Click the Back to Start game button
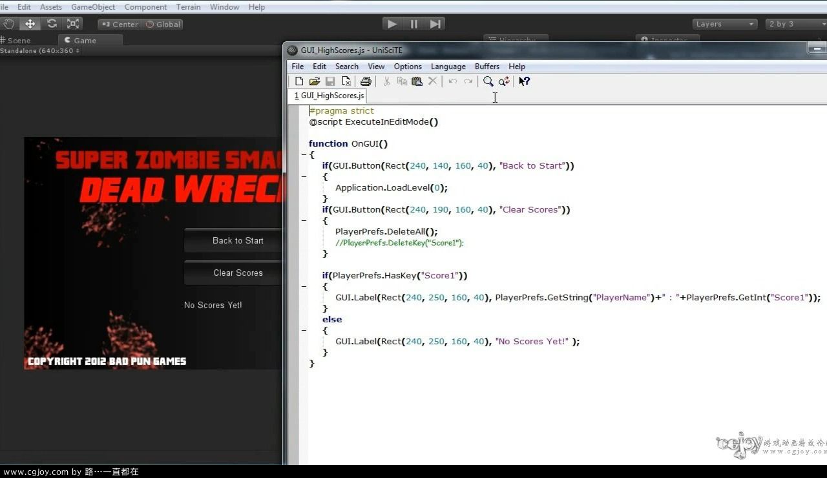This screenshot has height=478, width=827. (x=233, y=240)
